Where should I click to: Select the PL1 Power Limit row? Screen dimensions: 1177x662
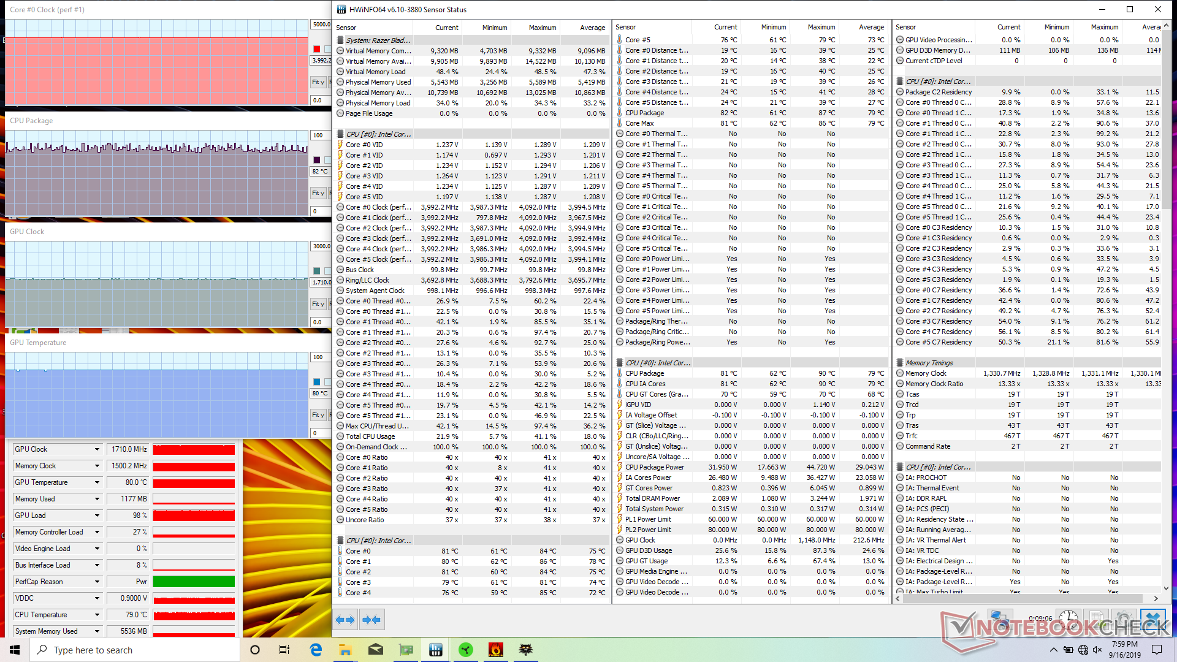coord(752,519)
